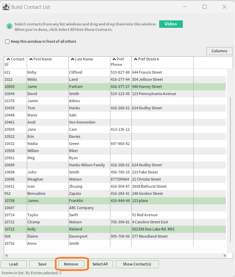The image size is (235, 277).
Task: Click the horizontal scrollbar left arrow
Action: click(6, 256)
